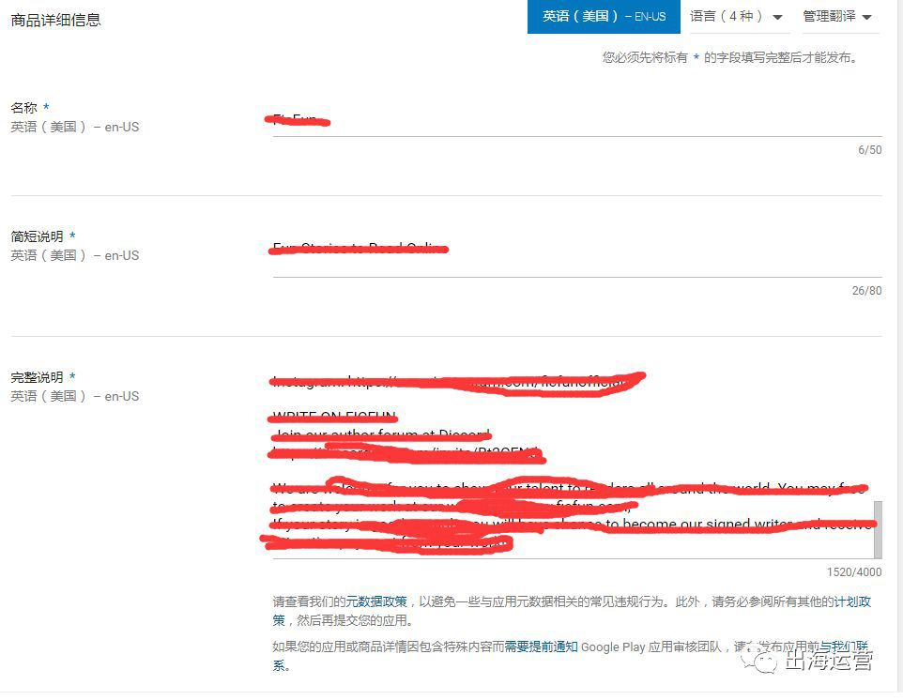903x700 pixels.
Task: Click the 管理翻译 chevron arrow
Action: 868,16
